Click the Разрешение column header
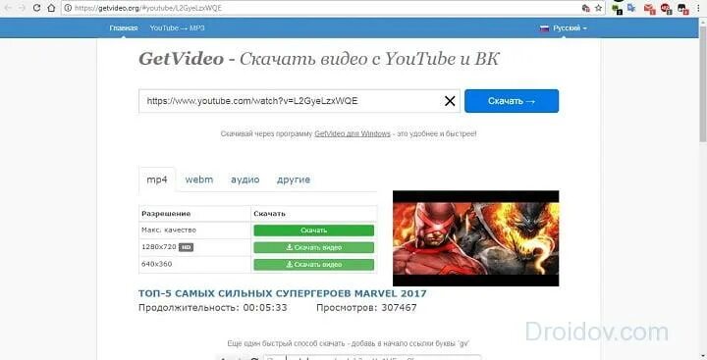The image size is (707, 360). pyautogui.click(x=166, y=214)
